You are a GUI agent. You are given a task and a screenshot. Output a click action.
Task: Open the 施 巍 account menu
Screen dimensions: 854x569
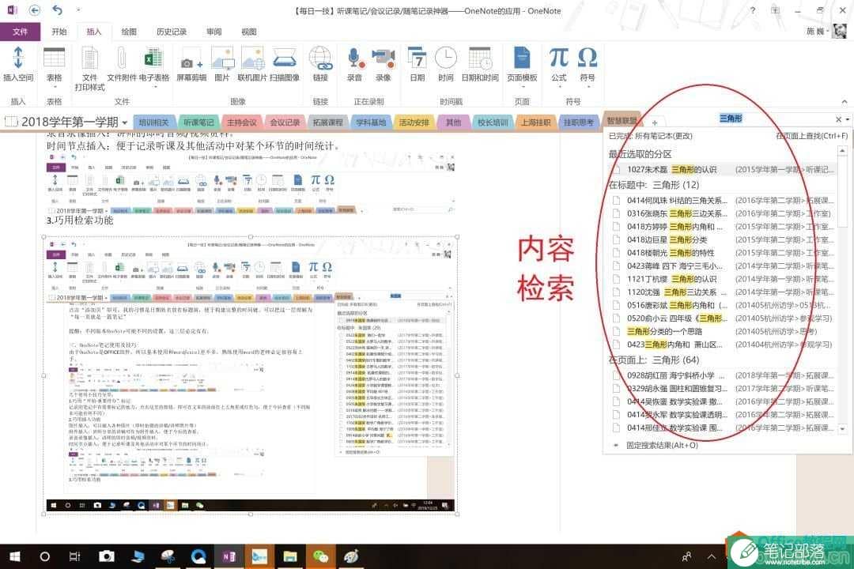[x=826, y=31]
